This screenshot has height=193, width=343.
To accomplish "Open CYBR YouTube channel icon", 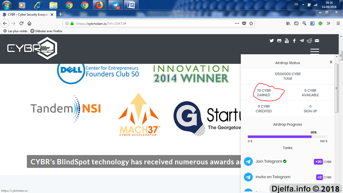I will click(x=287, y=41).
